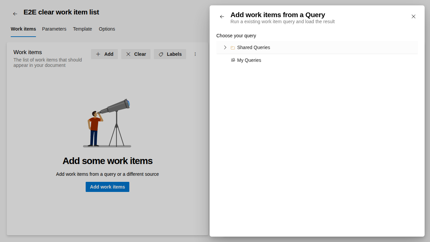The height and width of the screenshot is (242, 430).
Task: Click the Clear button
Action: 136,54
